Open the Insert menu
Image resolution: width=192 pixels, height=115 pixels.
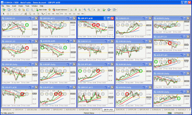pyautogui.click(x=14, y=6)
